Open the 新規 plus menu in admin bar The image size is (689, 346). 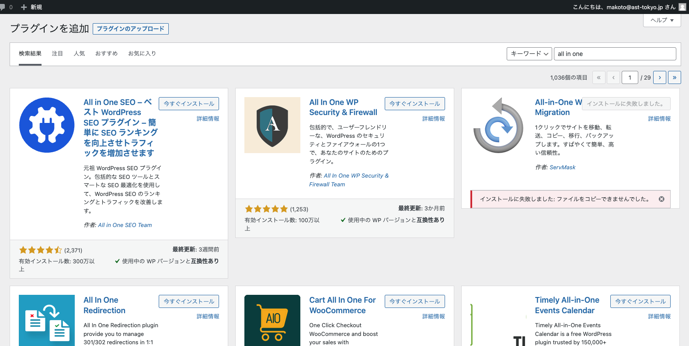(31, 7)
